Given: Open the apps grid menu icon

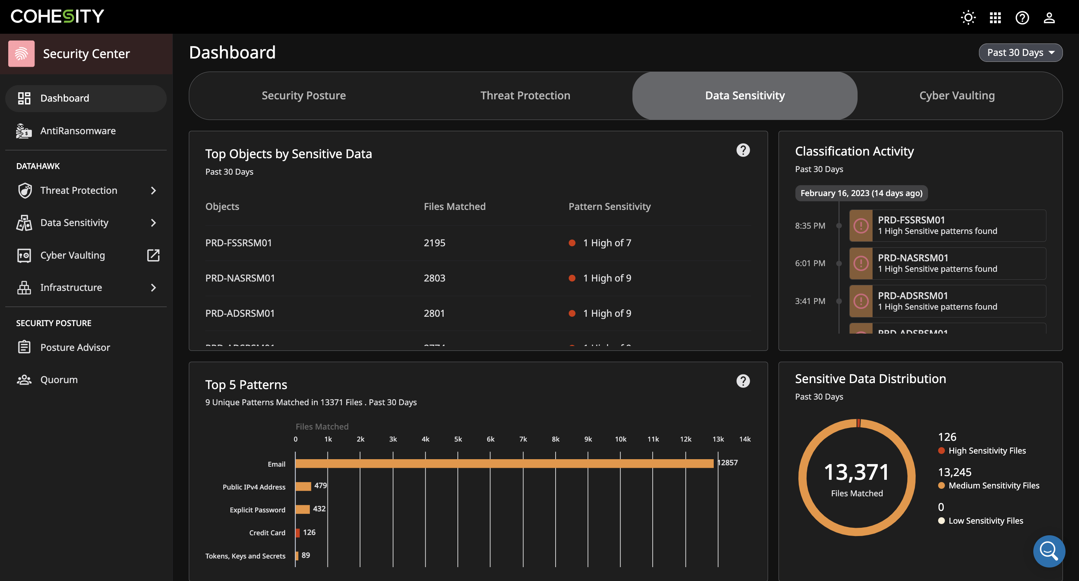Looking at the screenshot, I should pyautogui.click(x=995, y=18).
